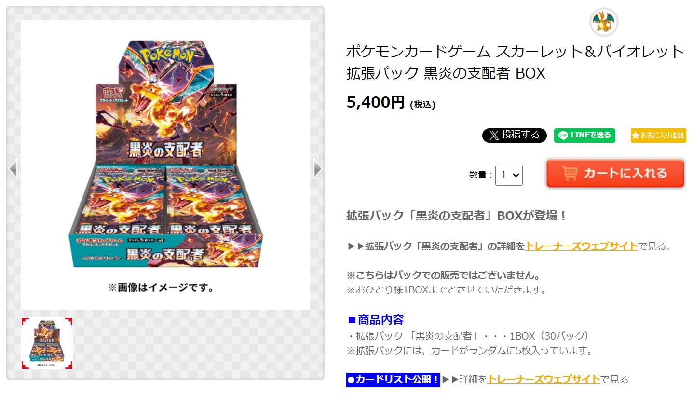Click the 5,400円 price text
Viewport: 693px width, 397px height.
[x=375, y=102]
